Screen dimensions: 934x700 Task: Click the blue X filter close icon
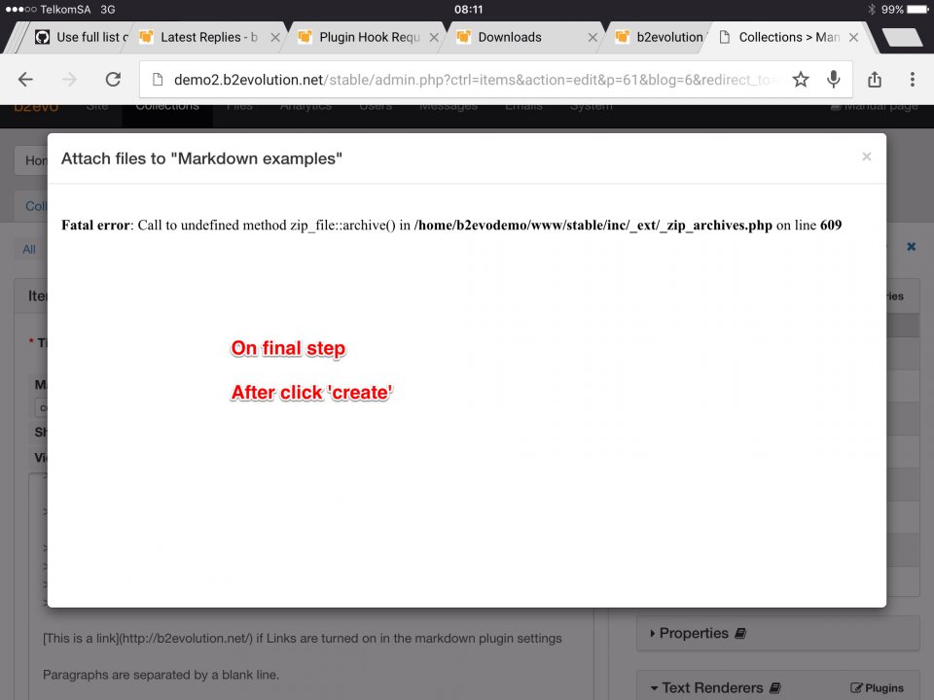pyautogui.click(x=911, y=246)
